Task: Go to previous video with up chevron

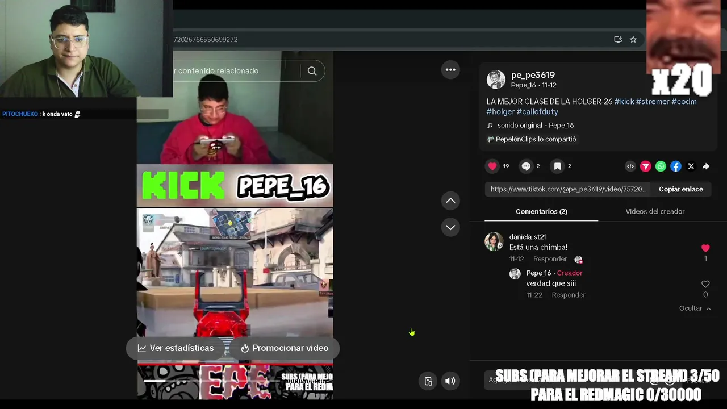Action: coord(450,201)
